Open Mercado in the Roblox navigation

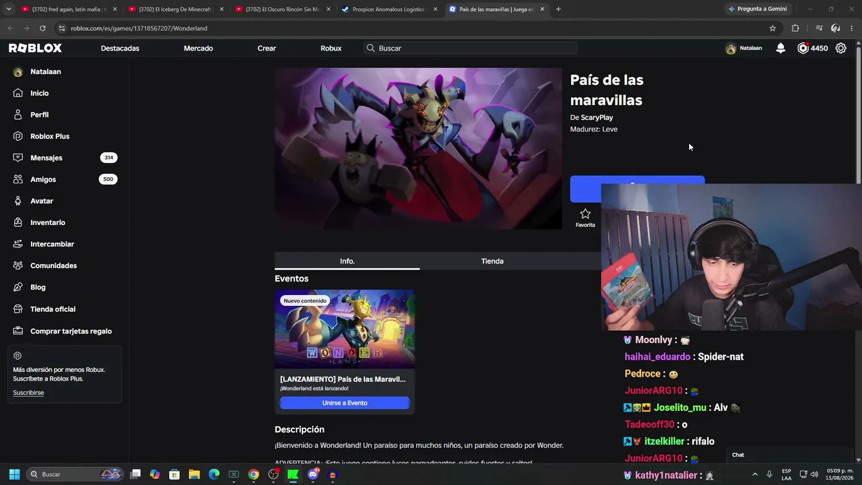click(x=198, y=48)
